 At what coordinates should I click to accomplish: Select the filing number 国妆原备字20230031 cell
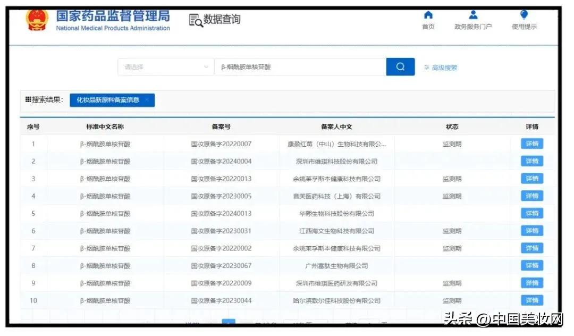pyautogui.click(x=221, y=231)
